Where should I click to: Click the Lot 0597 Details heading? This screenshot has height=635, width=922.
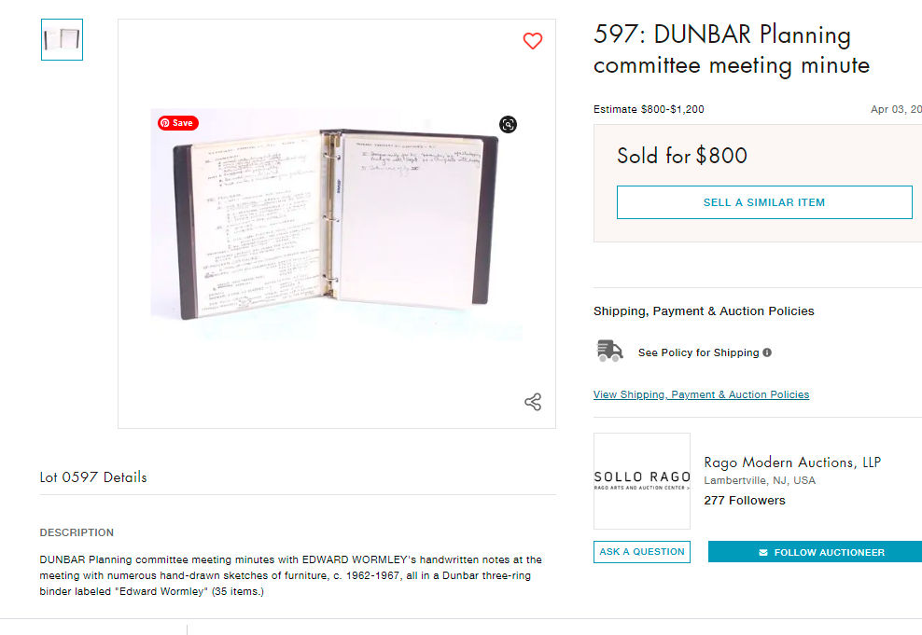(x=93, y=477)
